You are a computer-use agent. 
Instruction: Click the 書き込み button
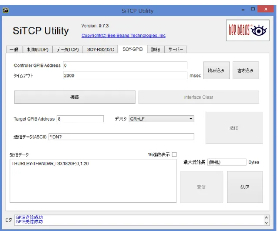tap(246, 70)
